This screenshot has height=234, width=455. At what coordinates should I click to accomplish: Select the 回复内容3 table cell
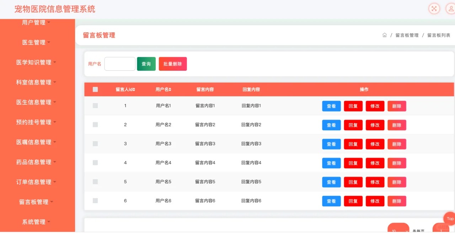(251, 144)
